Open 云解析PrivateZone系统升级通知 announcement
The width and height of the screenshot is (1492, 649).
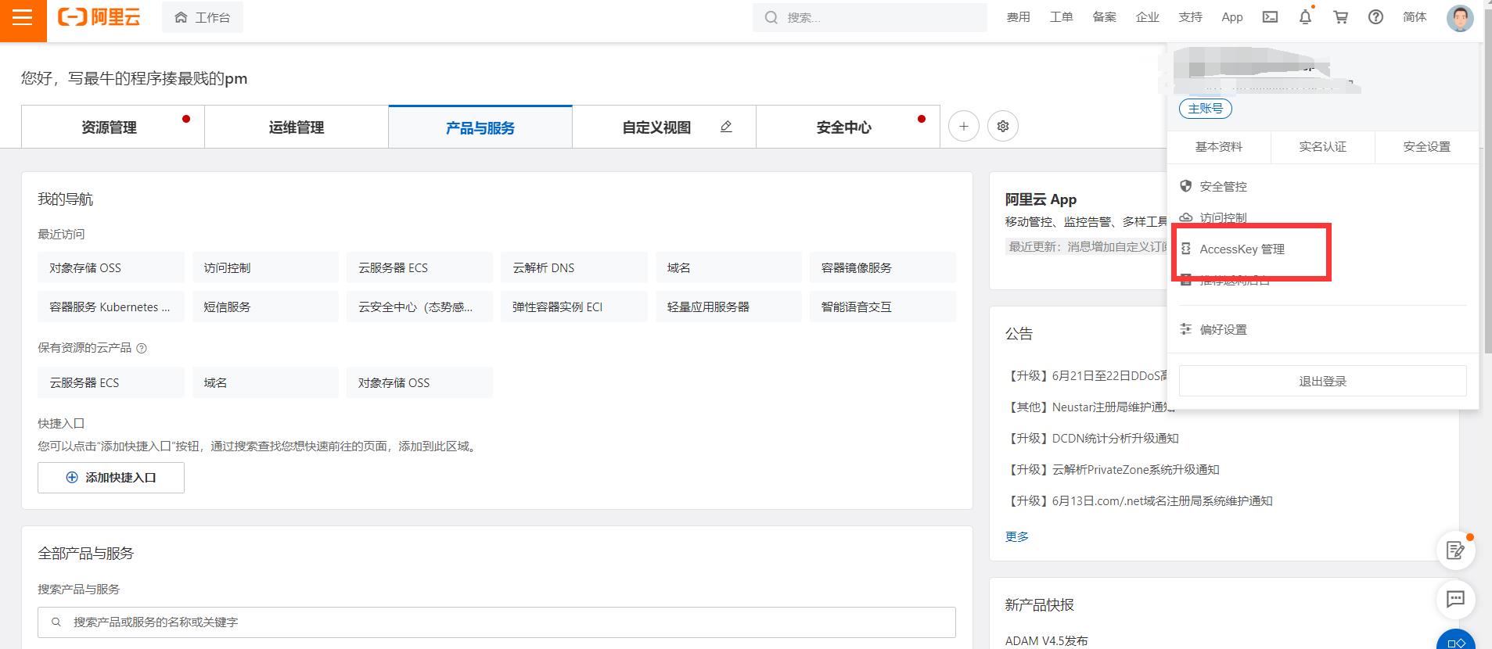(x=1113, y=470)
